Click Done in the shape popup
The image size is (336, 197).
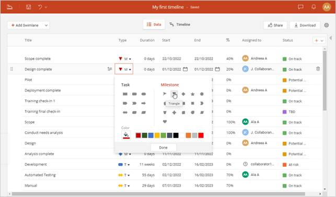click(163, 147)
